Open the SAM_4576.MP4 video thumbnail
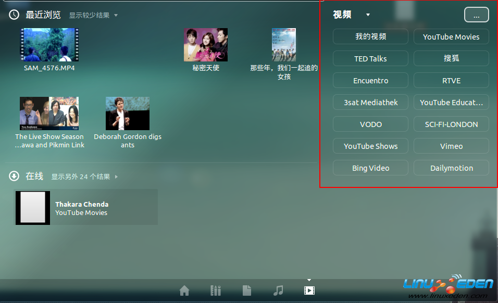This screenshot has width=498, height=303. 49,45
